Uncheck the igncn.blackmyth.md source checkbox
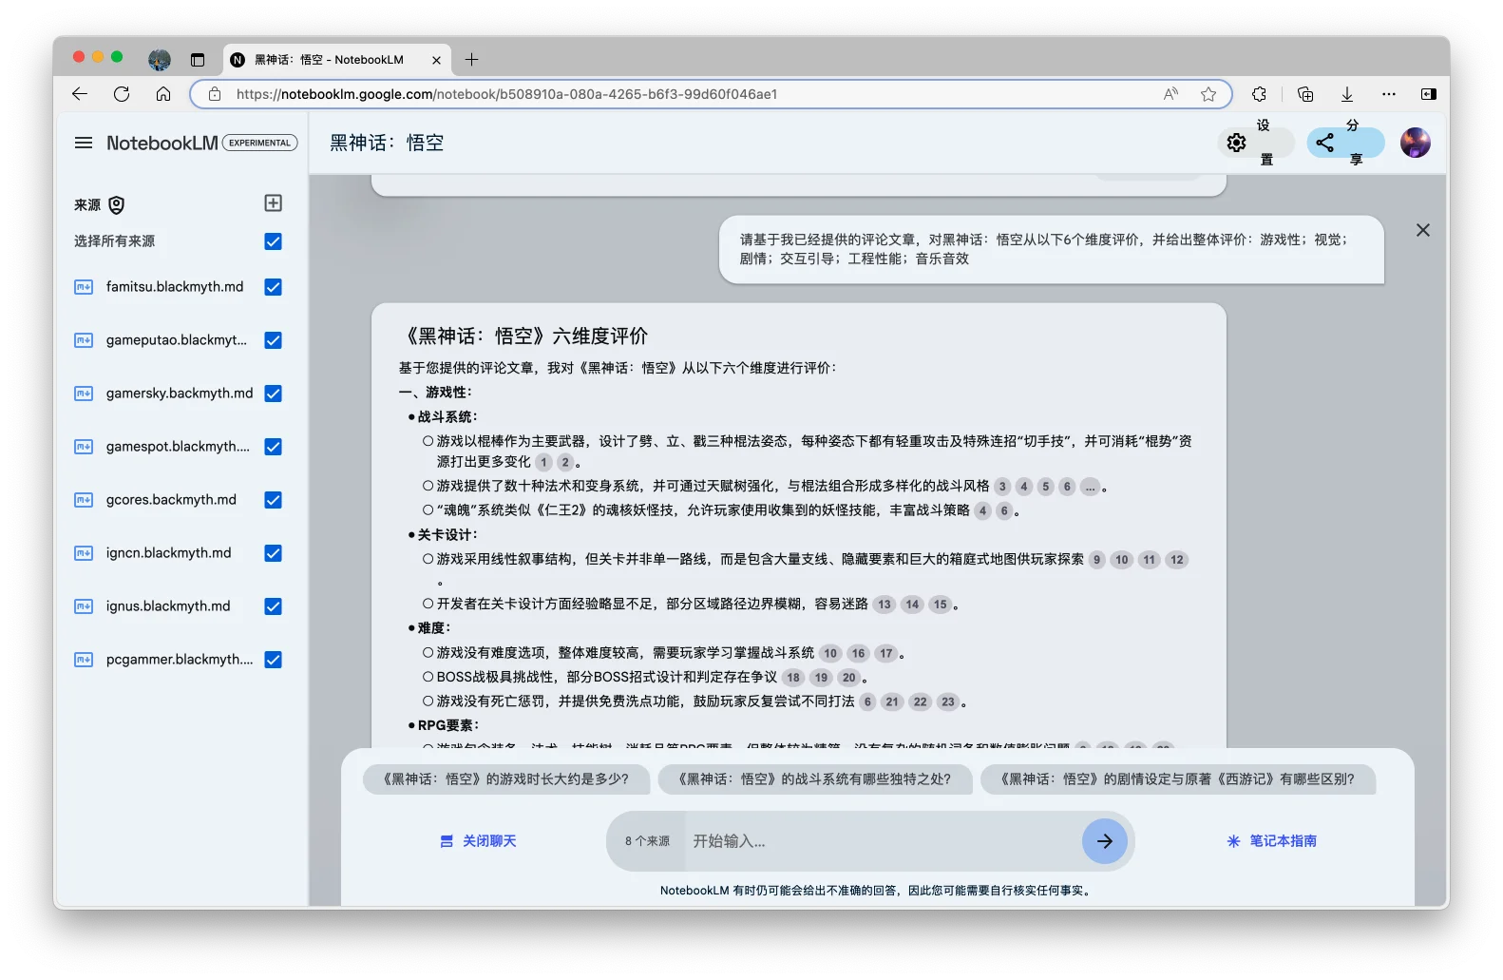Image resolution: width=1503 pixels, height=980 pixels. [273, 553]
